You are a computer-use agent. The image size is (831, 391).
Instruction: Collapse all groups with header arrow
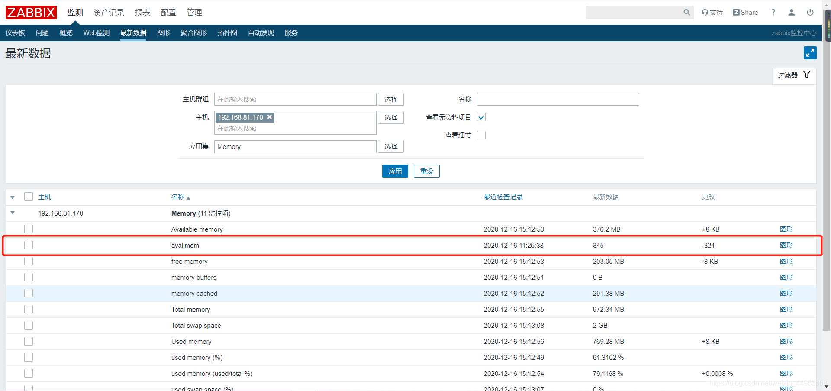click(13, 197)
